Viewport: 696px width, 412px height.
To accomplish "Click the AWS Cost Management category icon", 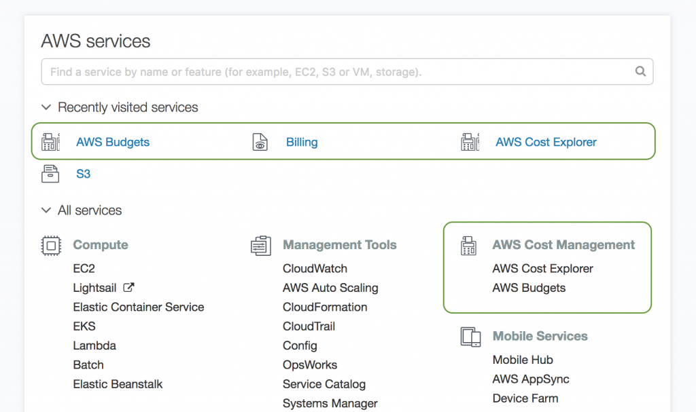I will click(469, 245).
